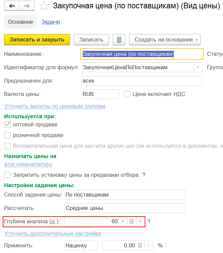Toggle 'розничной продаже' checkbox

(x=7, y=135)
